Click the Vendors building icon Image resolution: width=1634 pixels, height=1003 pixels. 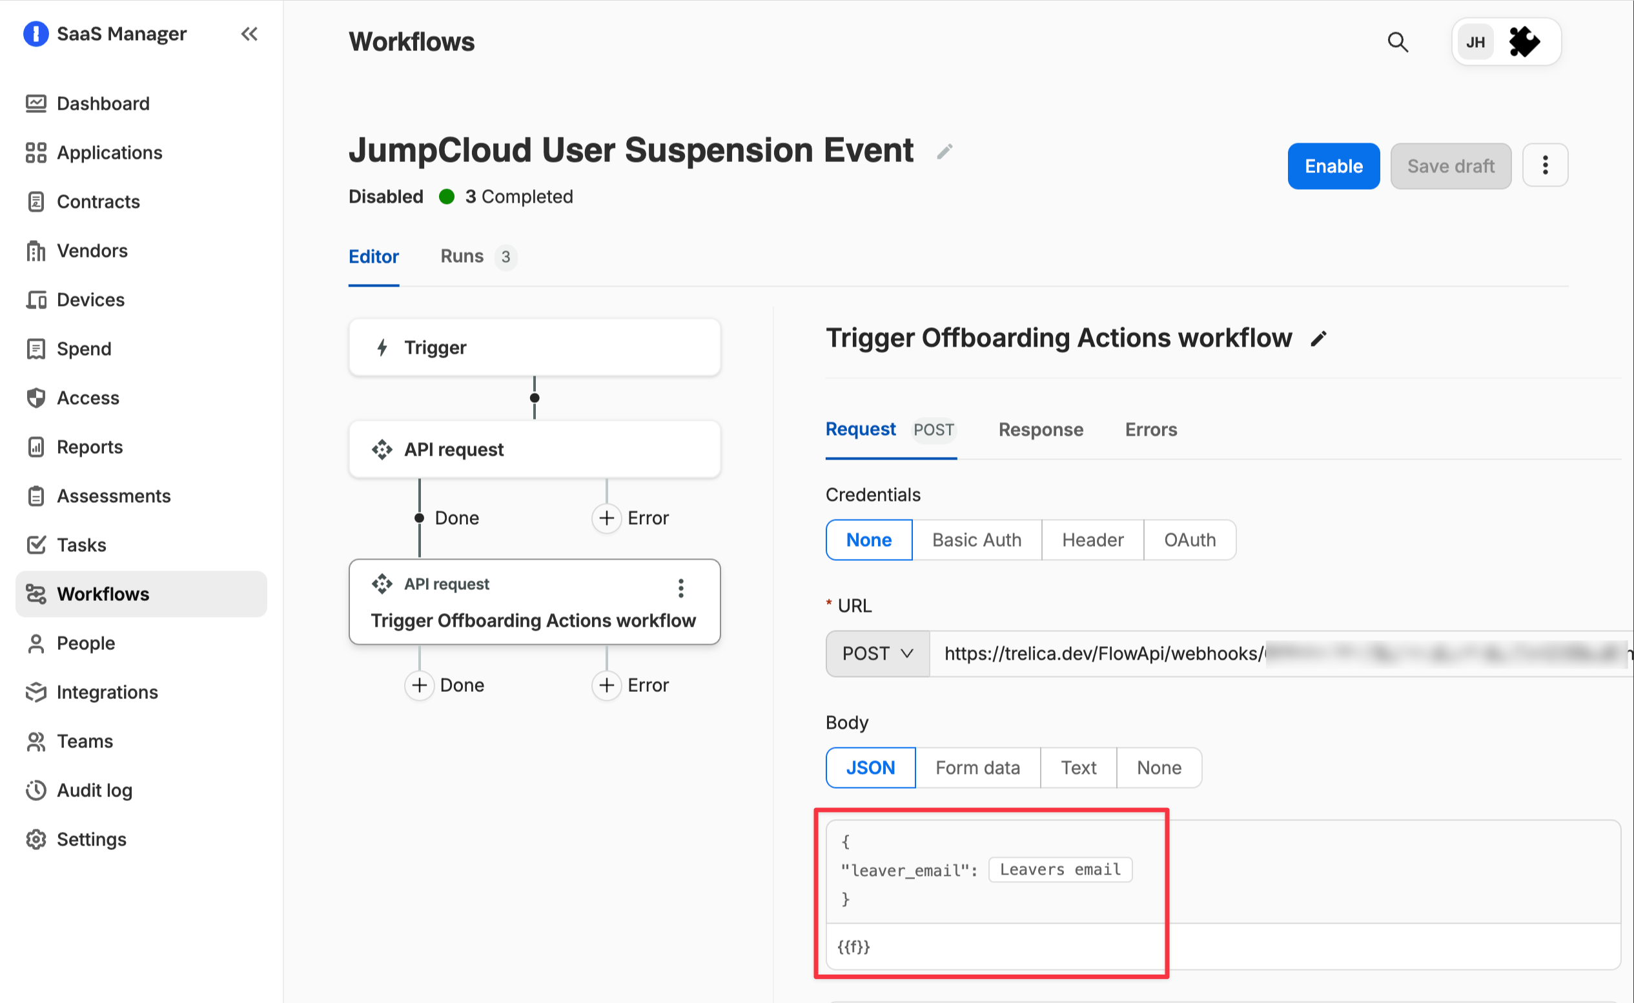(x=36, y=250)
